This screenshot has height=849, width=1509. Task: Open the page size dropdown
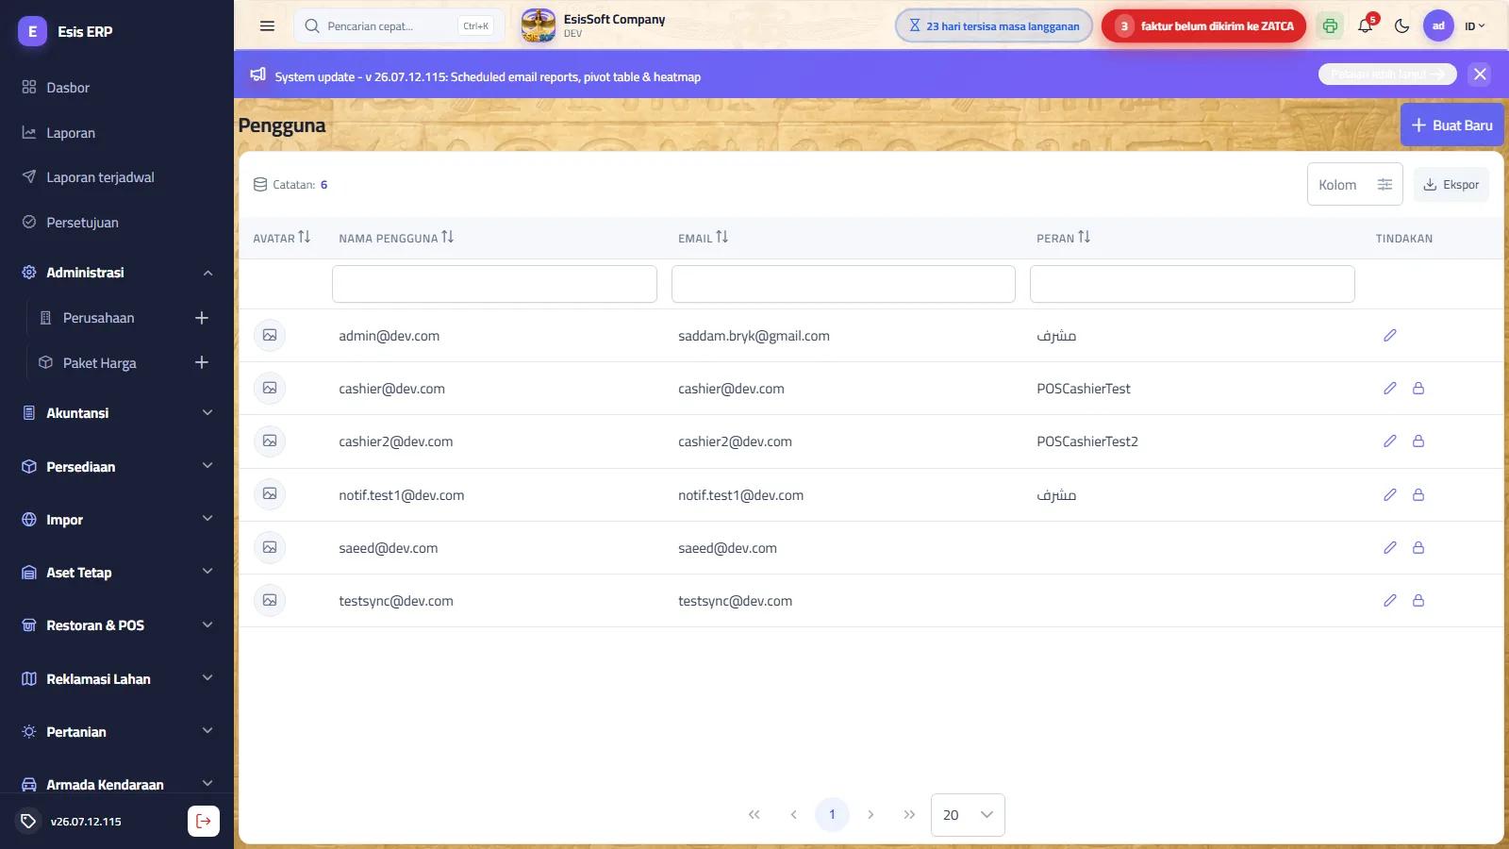(x=968, y=815)
